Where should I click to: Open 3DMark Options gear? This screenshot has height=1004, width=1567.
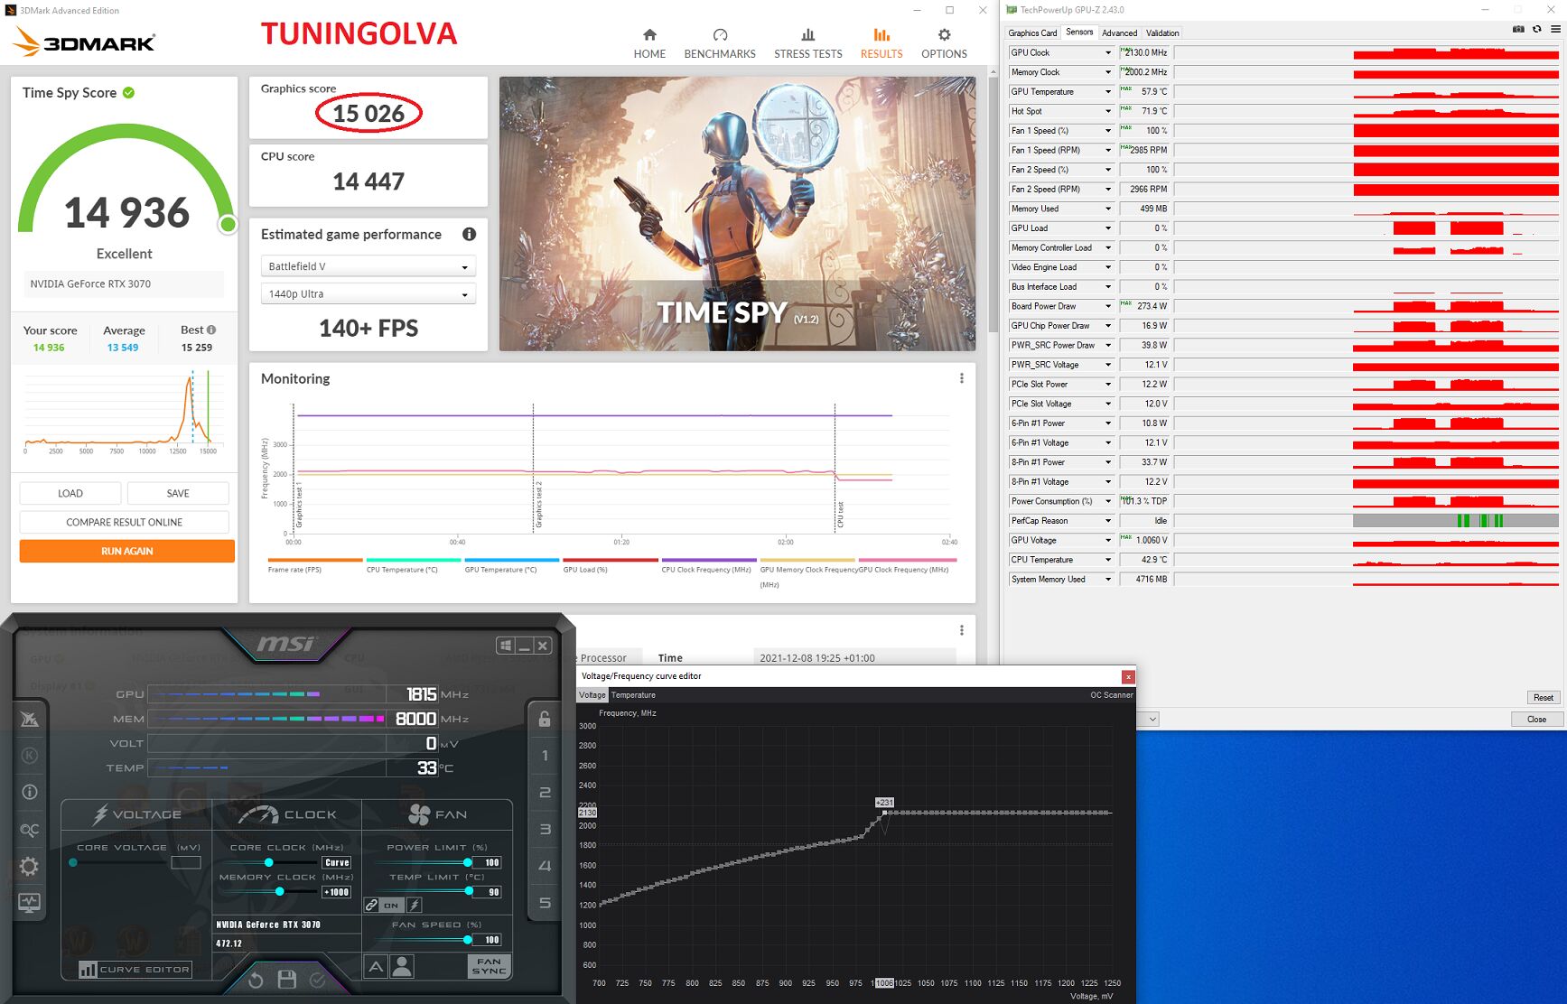click(x=944, y=43)
